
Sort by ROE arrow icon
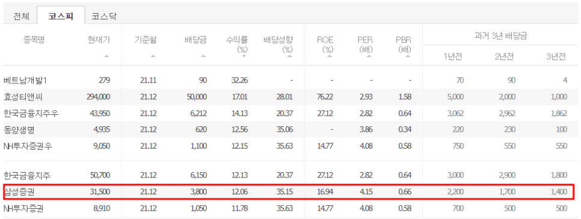point(329,56)
